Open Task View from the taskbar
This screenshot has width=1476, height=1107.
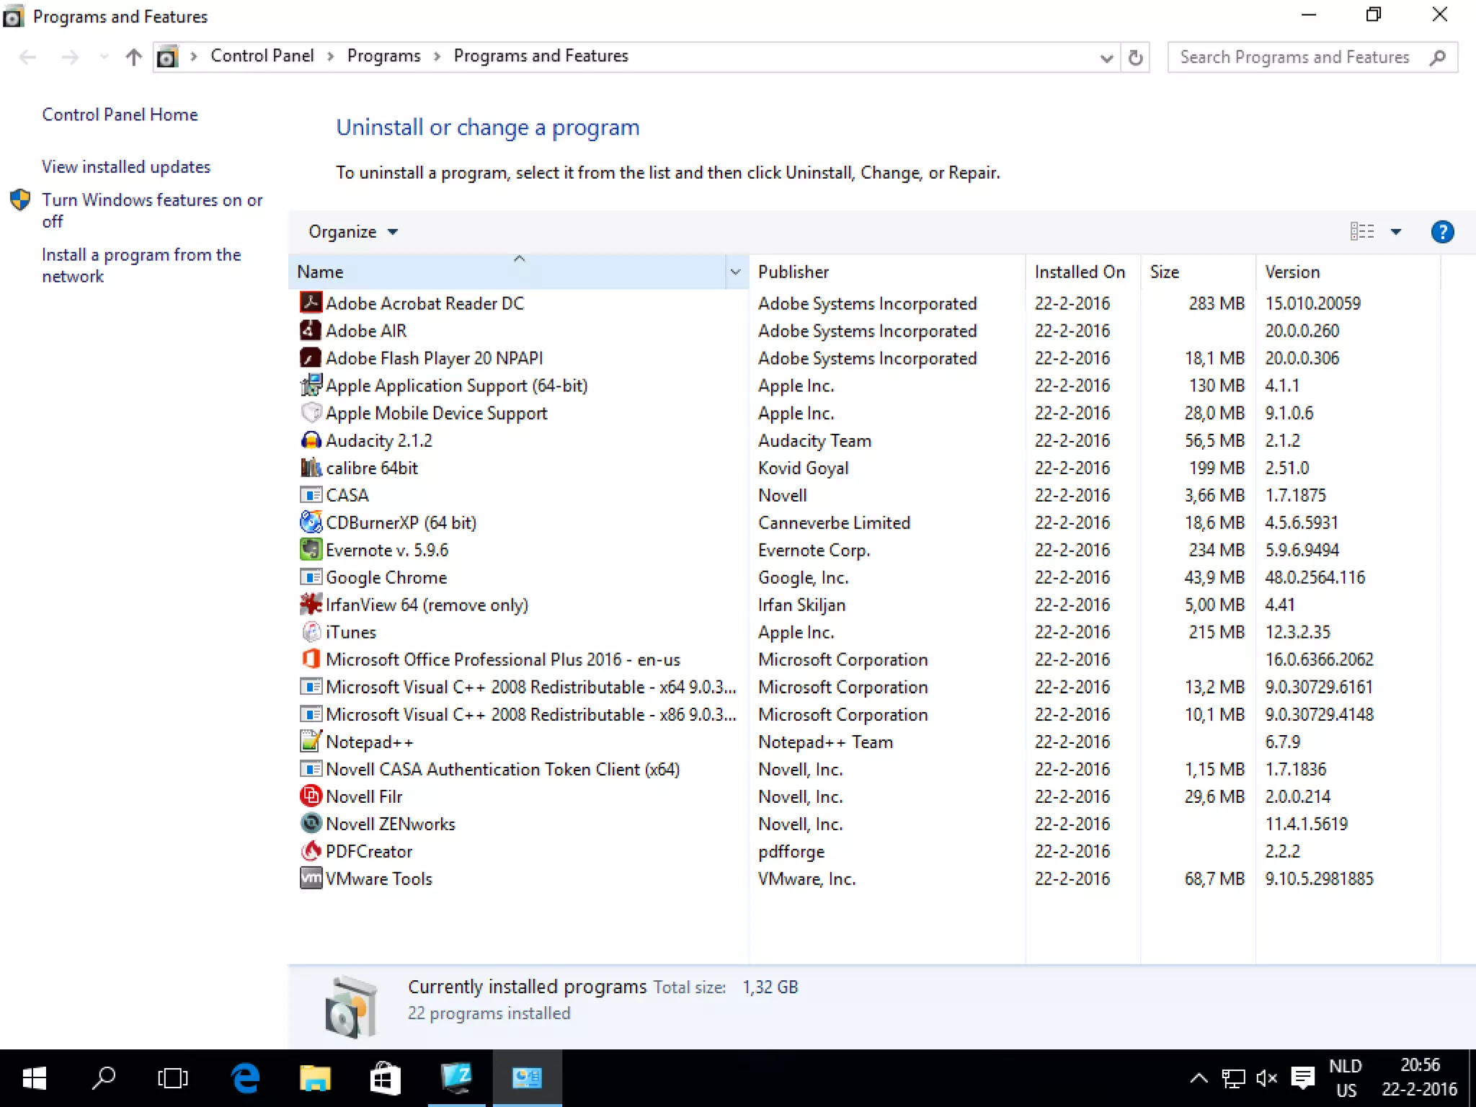tap(172, 1078)
